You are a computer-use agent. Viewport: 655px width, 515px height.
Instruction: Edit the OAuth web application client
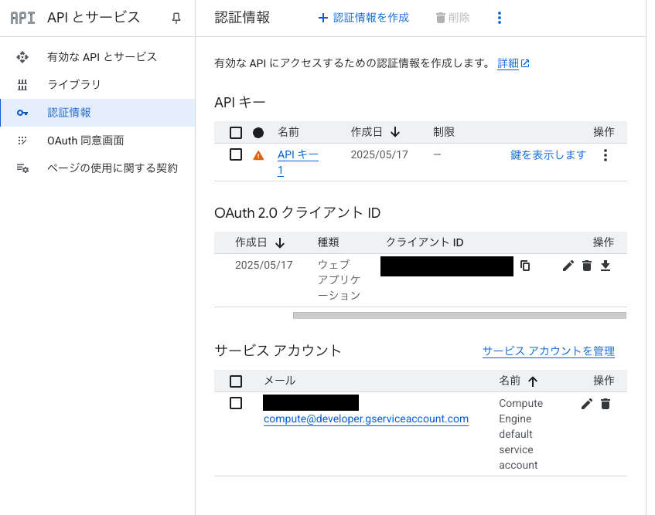(568, 266)
